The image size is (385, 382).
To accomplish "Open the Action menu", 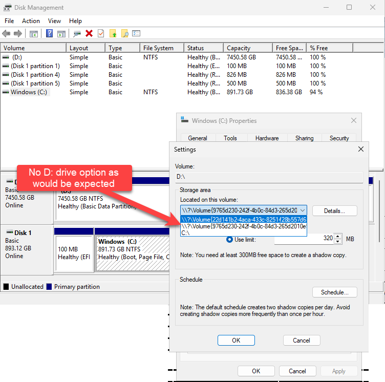I will 31,21.
